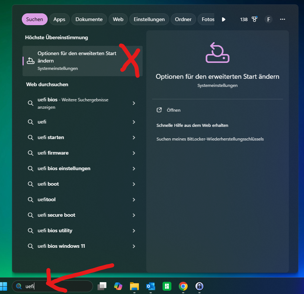Click the recovery icon in the top result
The image size is (304, 294).
click(x=30, y=61)
